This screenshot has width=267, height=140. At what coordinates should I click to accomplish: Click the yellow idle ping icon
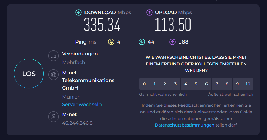pyautogui.click(x=111, y=42)
